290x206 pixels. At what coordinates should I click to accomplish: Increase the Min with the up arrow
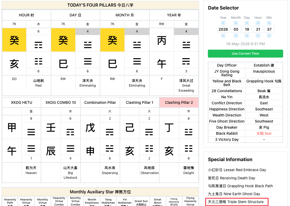(269, 23)
